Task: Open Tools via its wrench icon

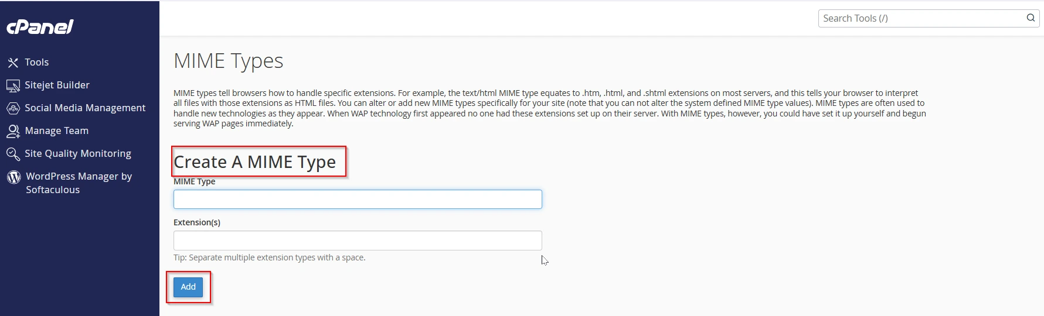Action: coord(13,62)
